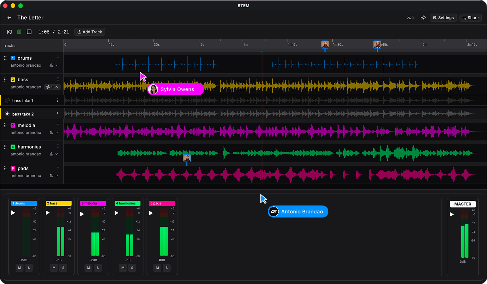Toggle light mode with the sun icon
487x284 pixels.
click(x=423, y=18)
